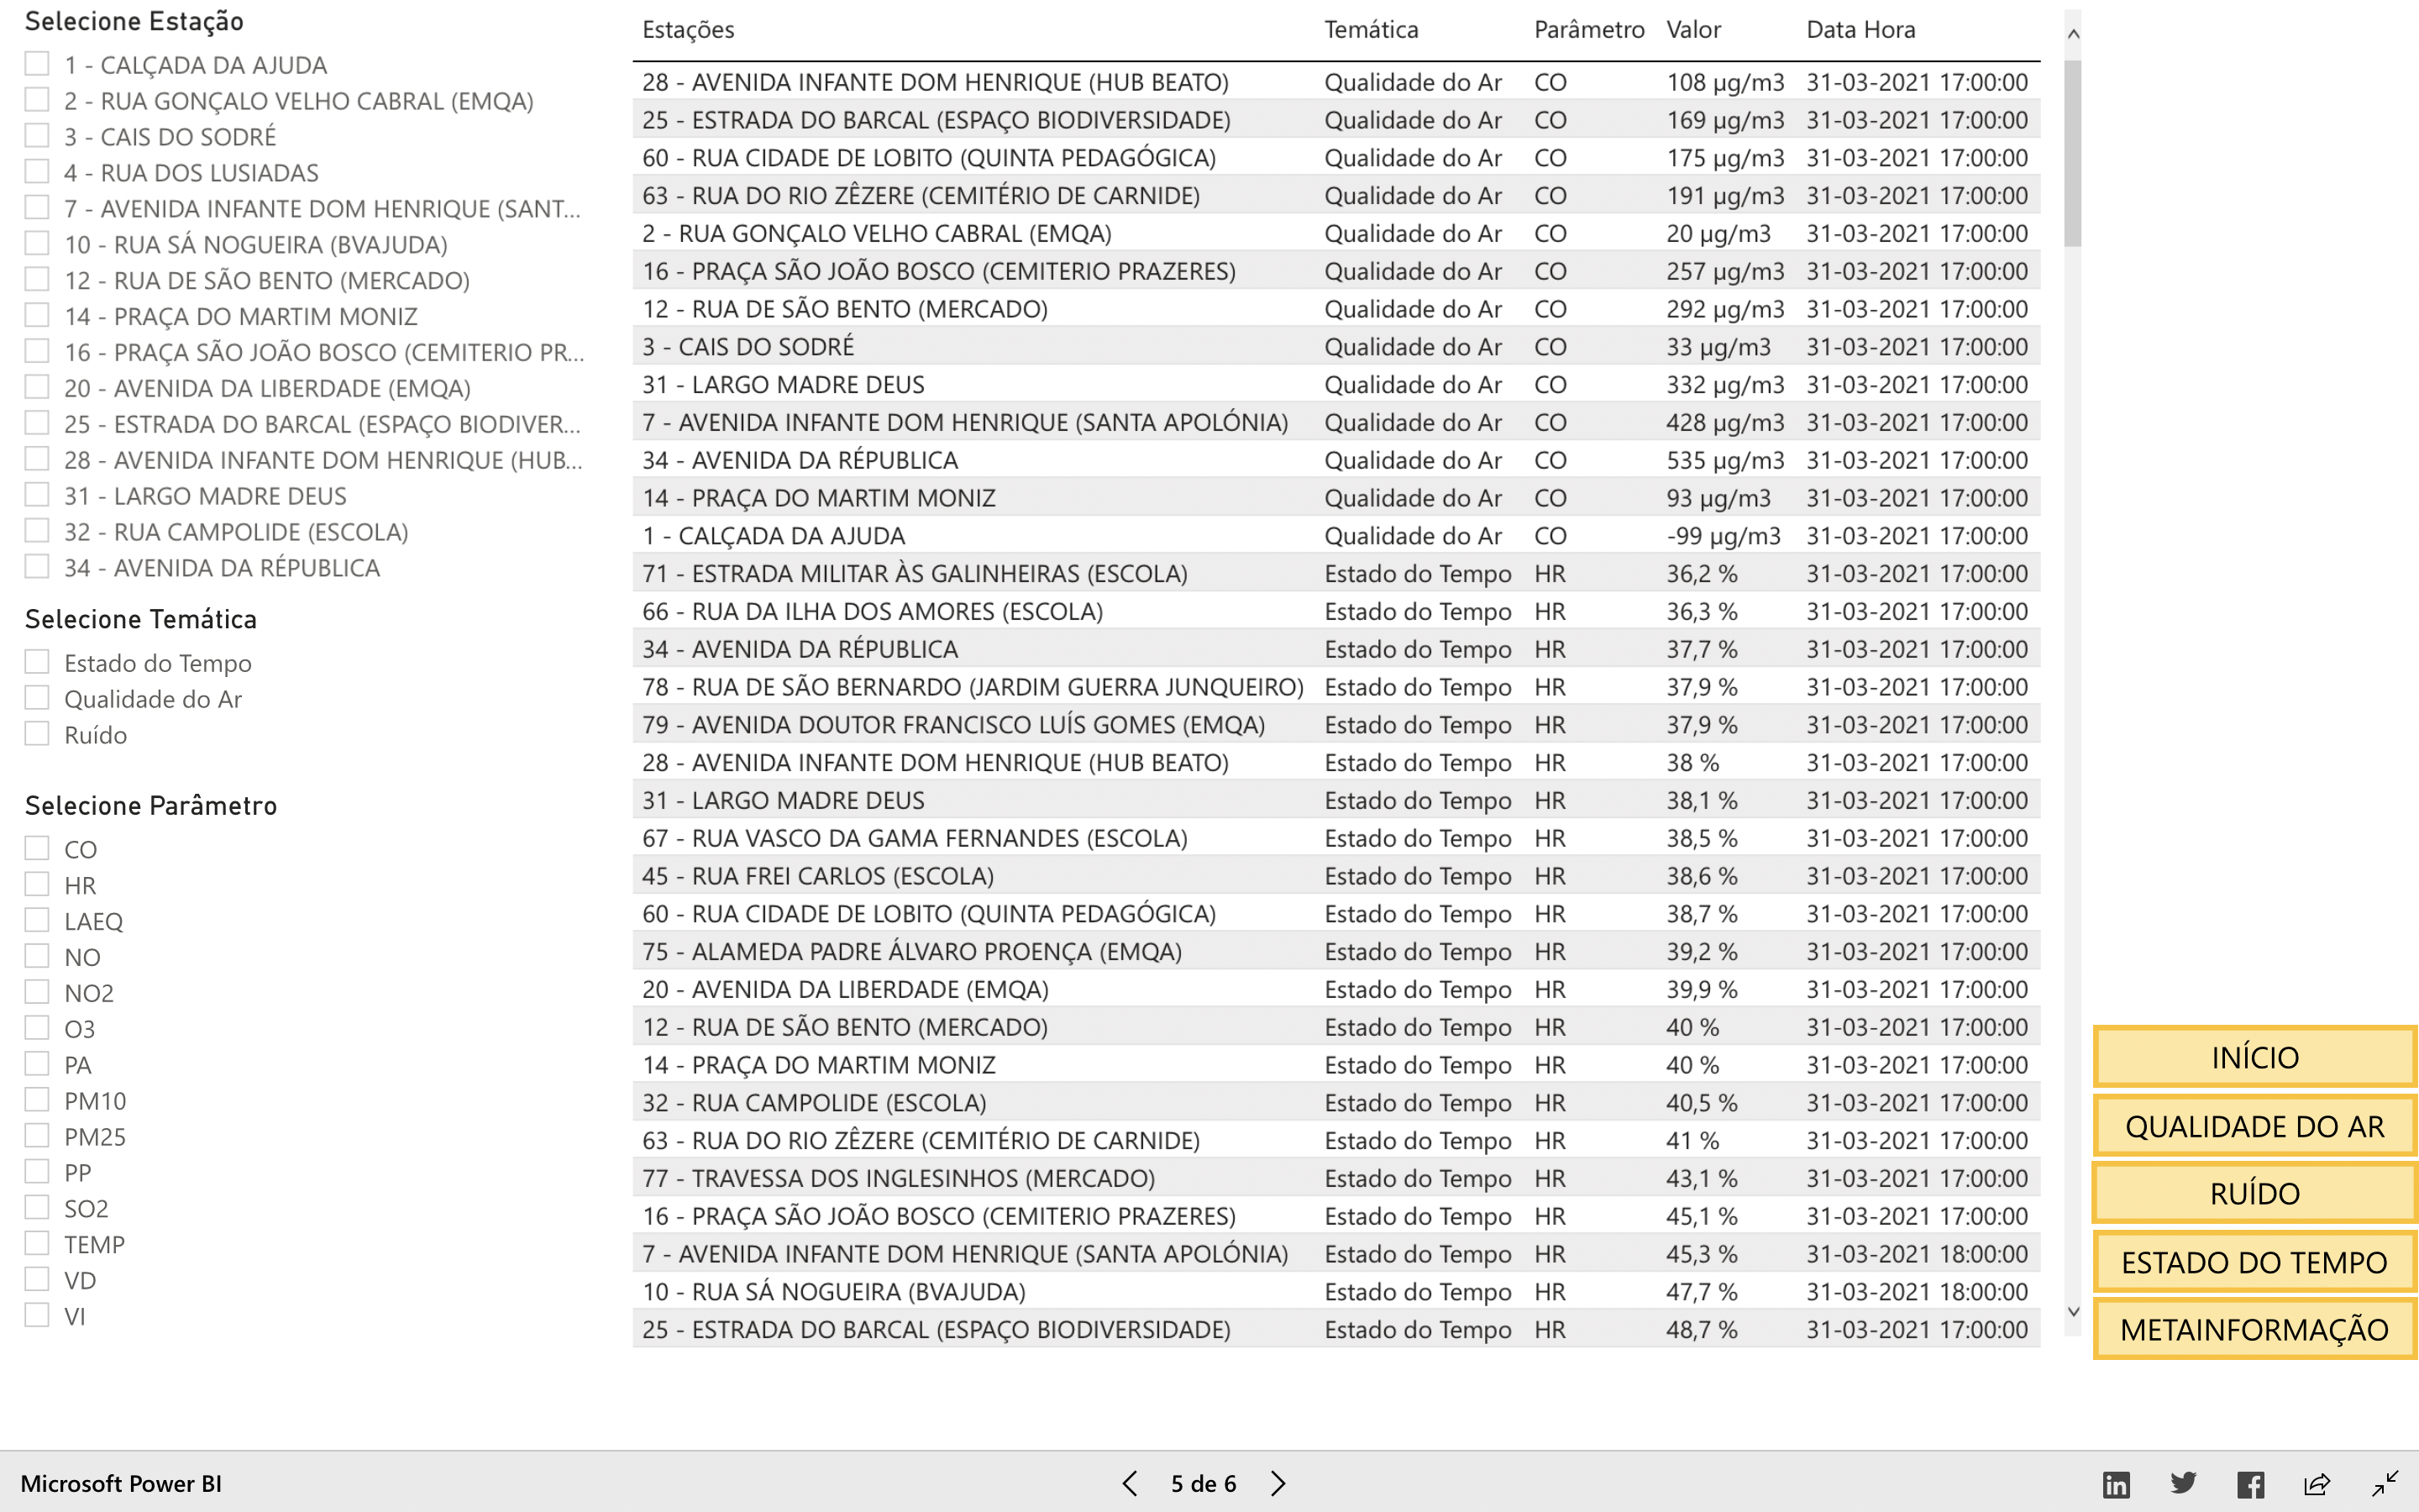Select the 428 µg/m3 value cell
This screenshot has height=1512, width=2419.
(1724, 422)
